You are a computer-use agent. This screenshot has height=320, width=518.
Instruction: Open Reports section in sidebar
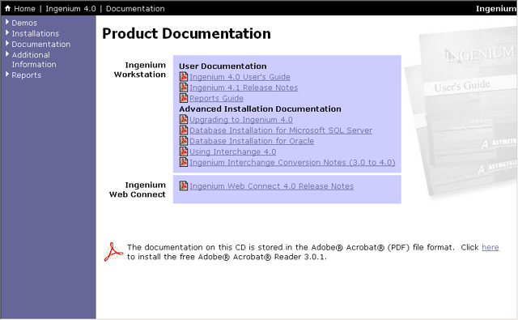click(27, 75)
